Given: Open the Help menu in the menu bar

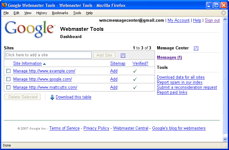Looking at the screenshot, I should point(89,13).
